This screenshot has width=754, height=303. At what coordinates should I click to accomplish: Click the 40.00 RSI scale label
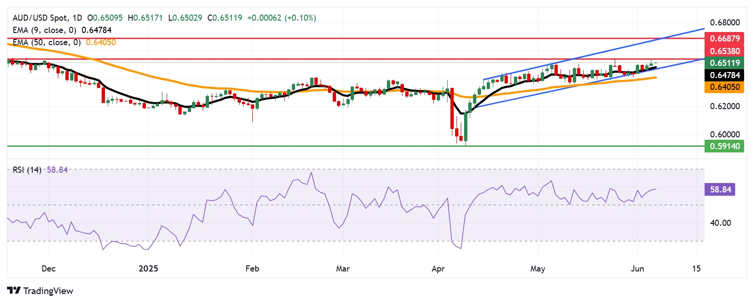[721, 223]
